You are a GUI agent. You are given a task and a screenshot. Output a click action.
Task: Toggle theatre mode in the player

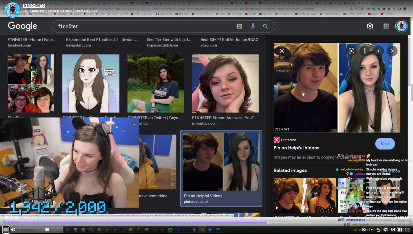400,230
